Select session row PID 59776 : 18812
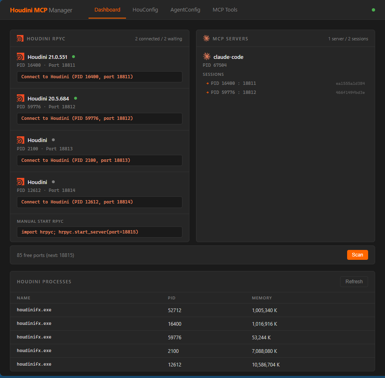 (x=285, y=92)
